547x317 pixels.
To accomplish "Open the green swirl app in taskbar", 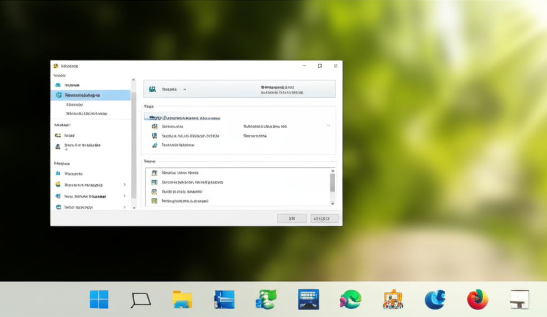I will 350,299.
